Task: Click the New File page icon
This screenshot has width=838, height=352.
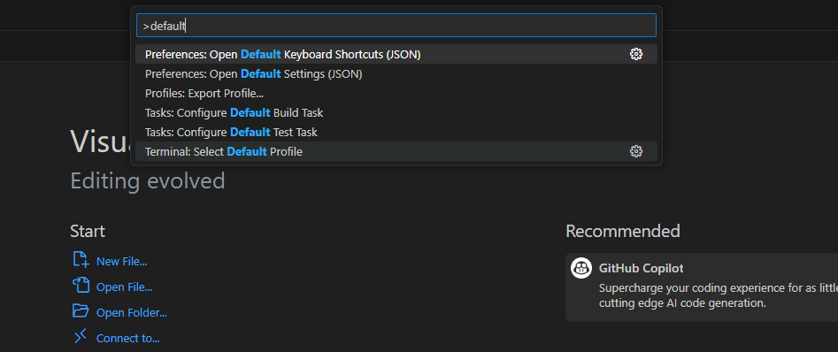Action: click(81, 259)
